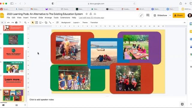Viewport: 192px width, 108px height.
Task: Open the activity dashboard icon
Action: point(141,15)
